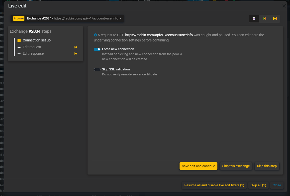This screenshot has width=290, height=196.
Task: Click the fast-forward icon beside Edit response
Action: click(x=76, y=53)
